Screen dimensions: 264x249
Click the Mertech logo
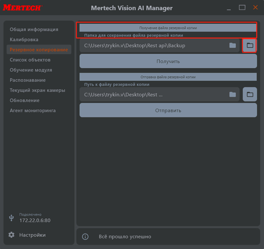(22, 8)
